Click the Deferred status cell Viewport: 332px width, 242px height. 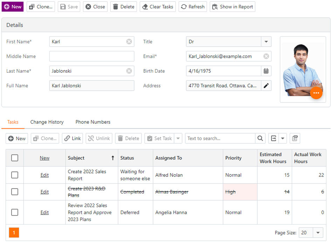coord(136,212)
